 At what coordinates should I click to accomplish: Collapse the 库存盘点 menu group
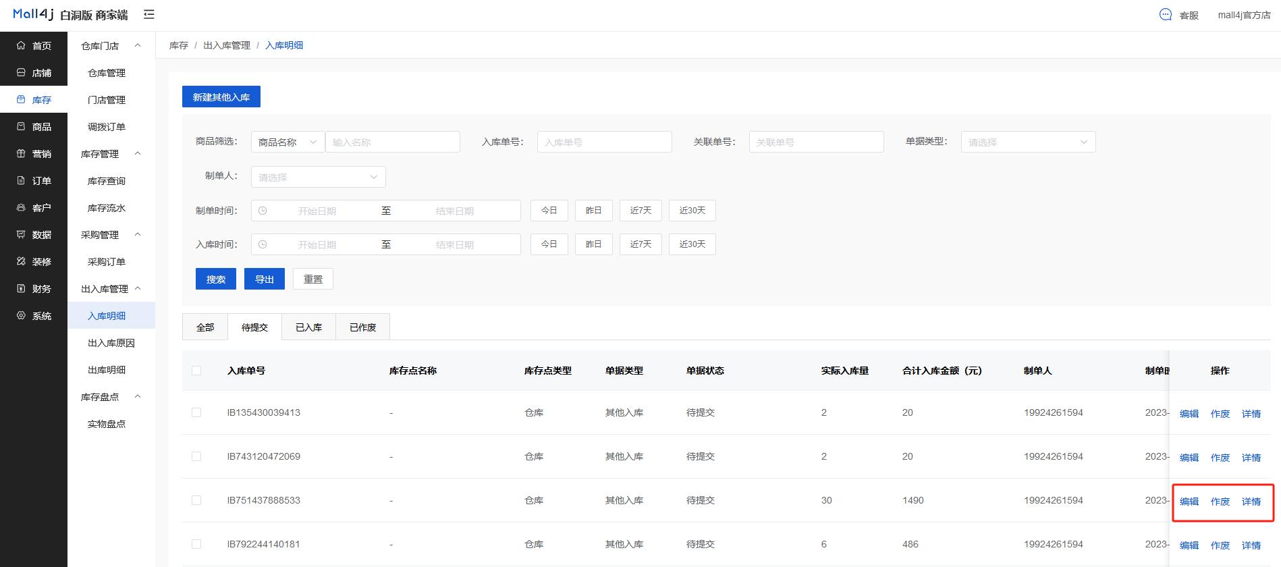[111, 396]
